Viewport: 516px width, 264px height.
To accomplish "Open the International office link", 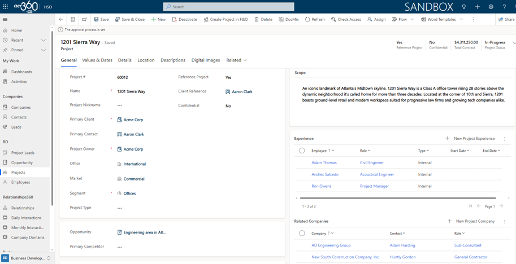I will [x=135, y=164].
